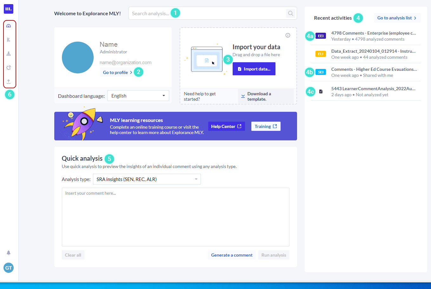This screenshot has width=431, height=289.
Task: Open the GT user avatar menu
Action: pos(9,268)
